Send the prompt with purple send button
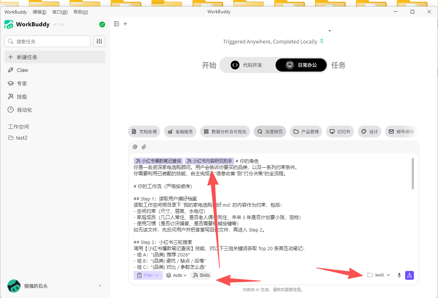Image resolution: width=438 pixels, height=298 pixels. pyautogui.click(x=410, y=275)
